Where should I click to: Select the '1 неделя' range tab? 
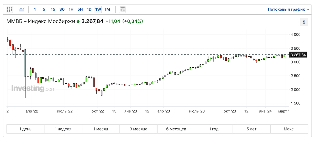[63, 129]
